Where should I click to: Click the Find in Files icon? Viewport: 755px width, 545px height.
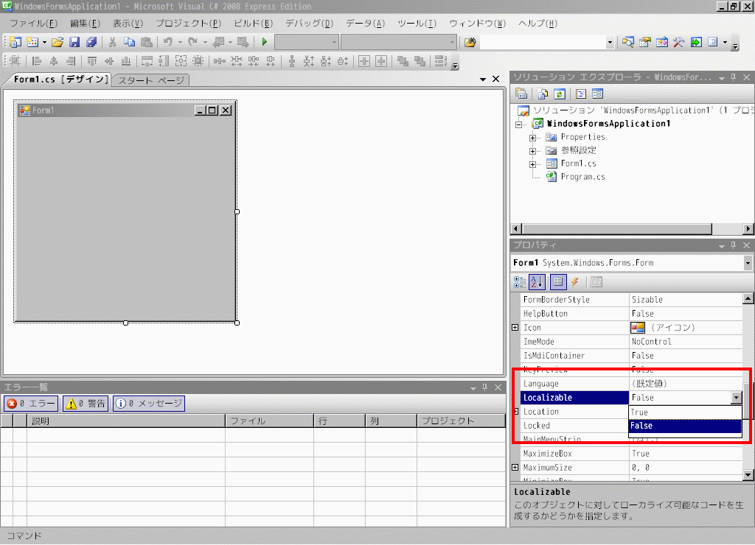point(470,42)
